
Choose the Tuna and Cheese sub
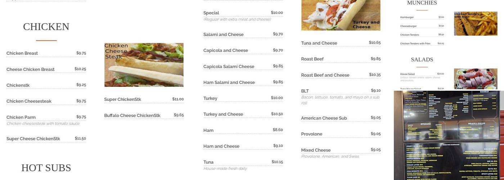coord(319,43)
